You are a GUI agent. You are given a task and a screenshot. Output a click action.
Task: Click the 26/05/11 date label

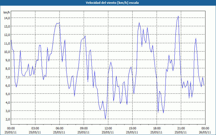point(205,132)
